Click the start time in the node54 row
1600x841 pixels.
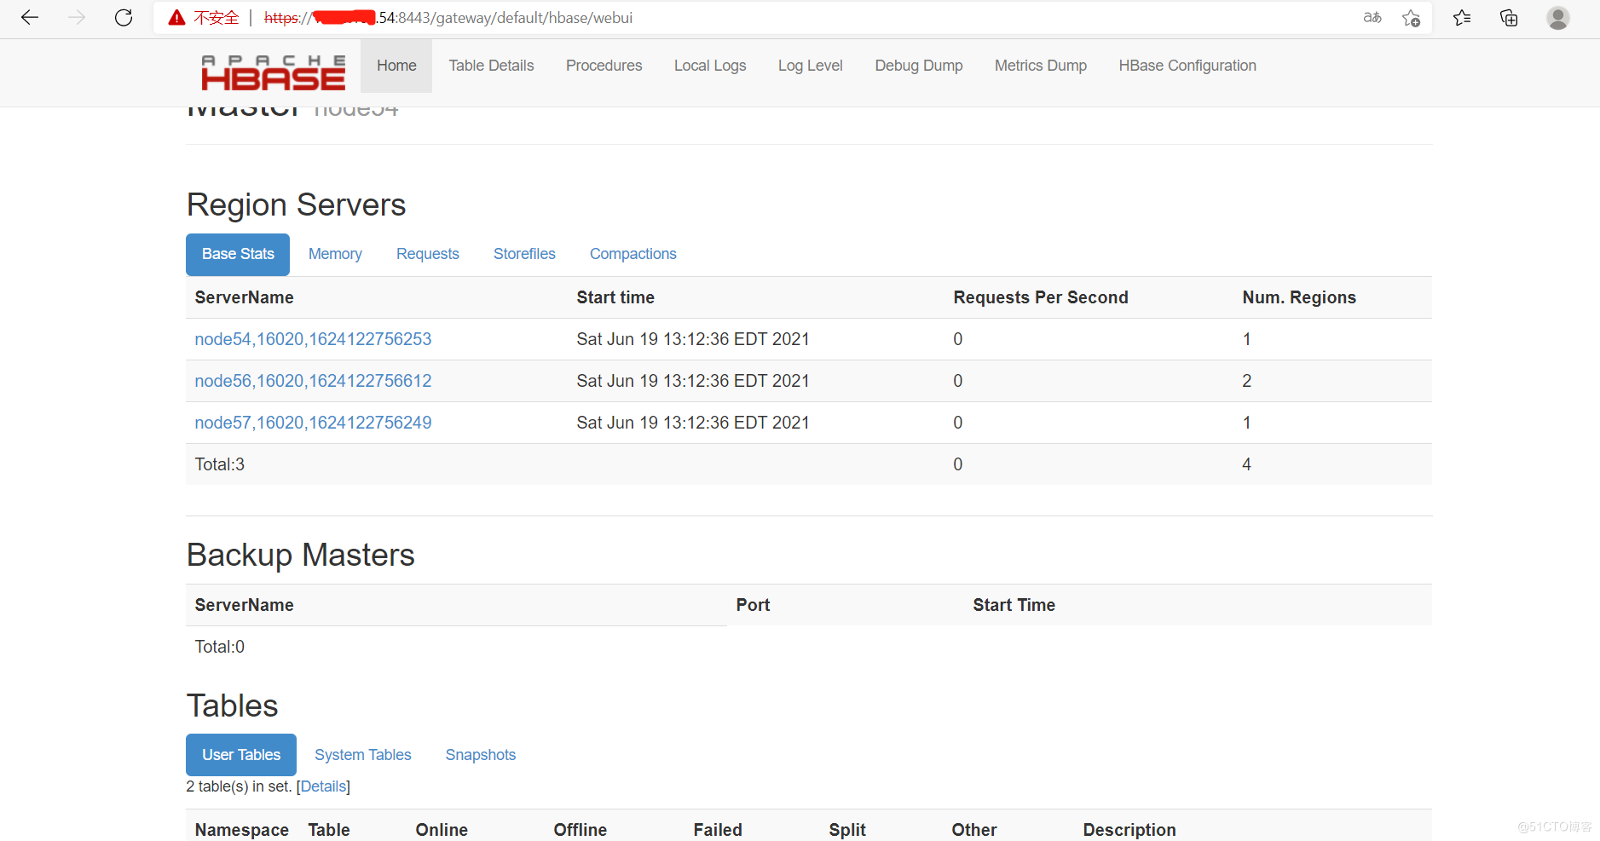693,339
